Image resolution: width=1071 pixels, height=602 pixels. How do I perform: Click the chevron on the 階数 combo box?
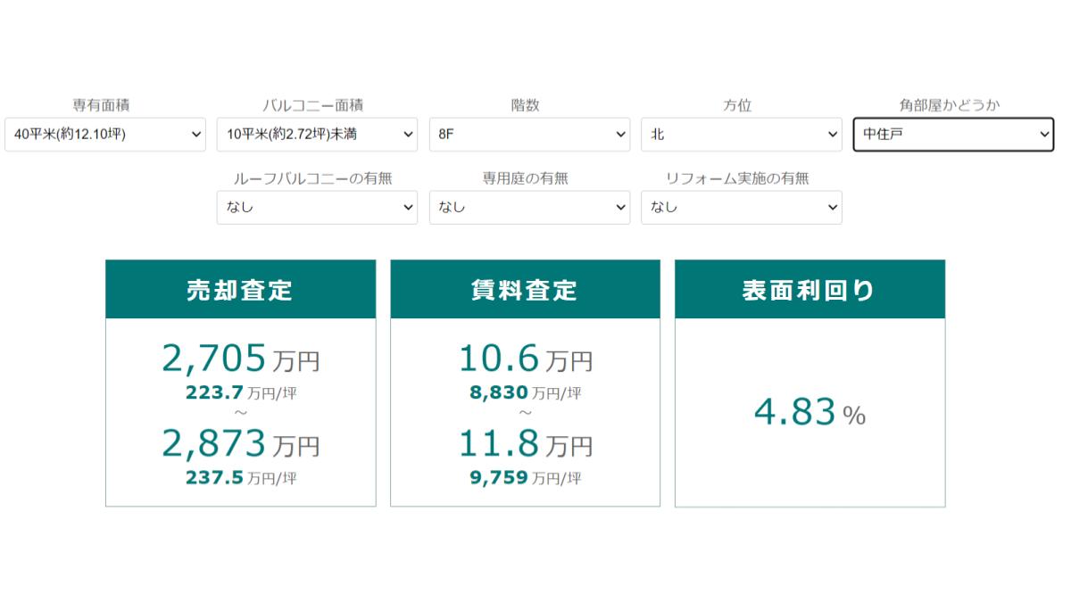(621, 135)
